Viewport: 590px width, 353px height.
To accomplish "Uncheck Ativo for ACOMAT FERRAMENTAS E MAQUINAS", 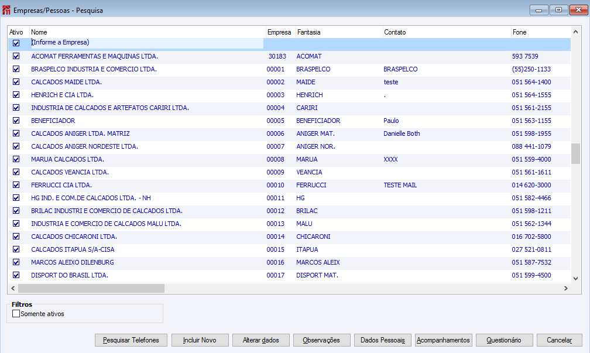I will [16, 56].
